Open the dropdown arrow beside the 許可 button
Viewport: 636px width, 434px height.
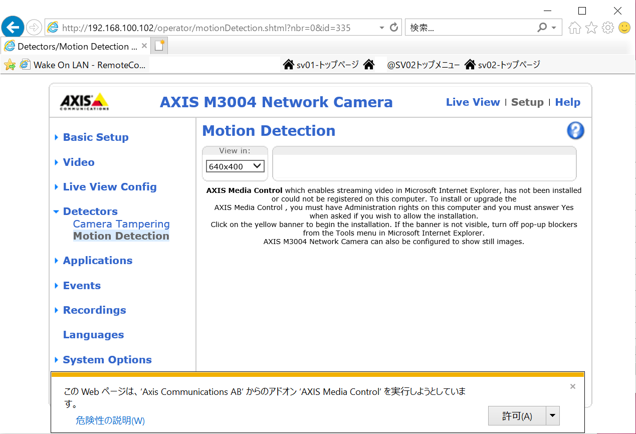click(553, 415)
